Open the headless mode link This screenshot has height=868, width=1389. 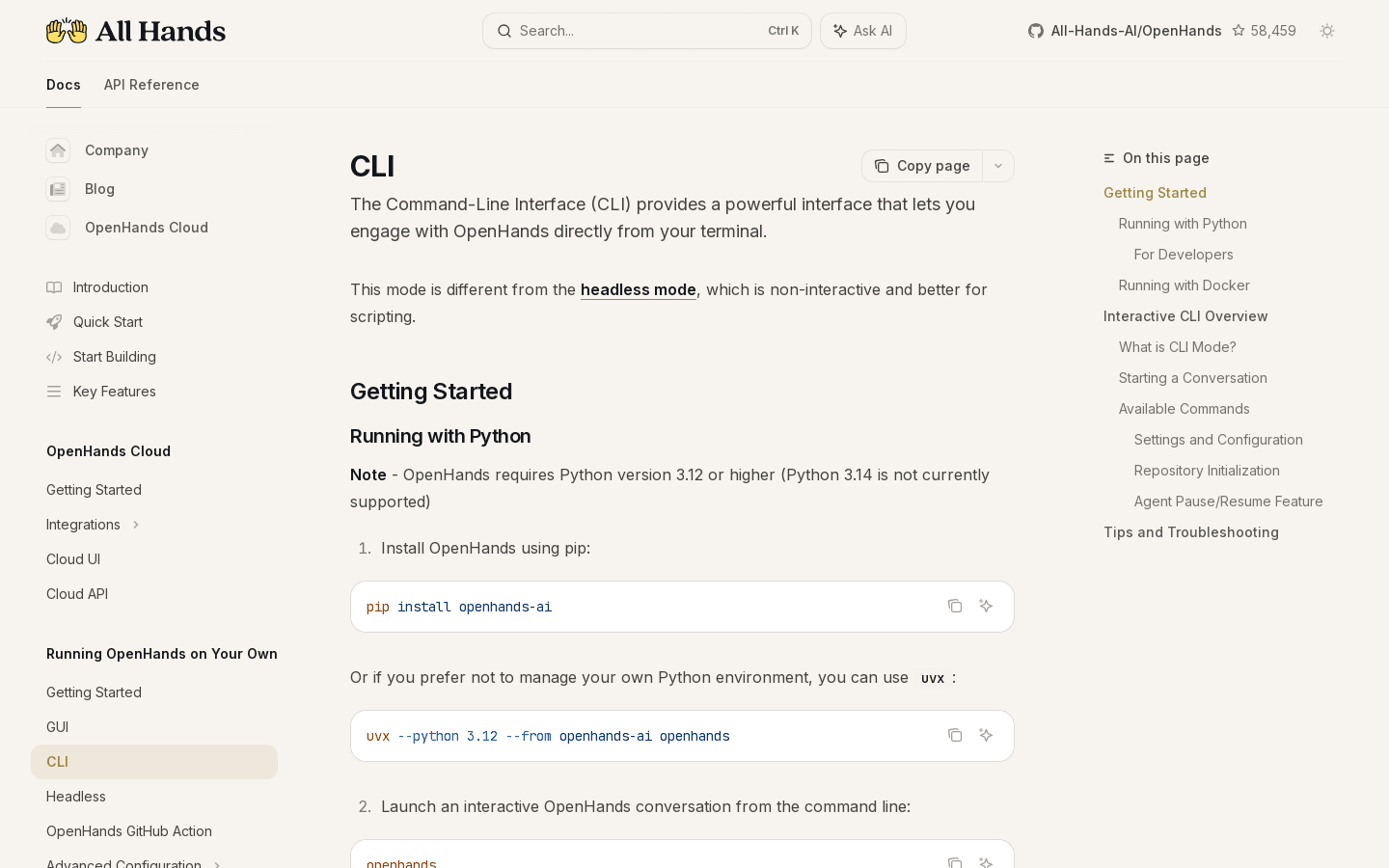coord(639,289)
